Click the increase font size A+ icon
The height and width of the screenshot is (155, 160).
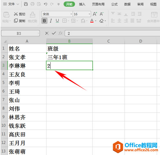[95, 14]
